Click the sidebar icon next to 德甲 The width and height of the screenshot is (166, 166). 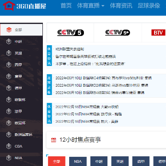pyautogui.click(x=9, y=88)
